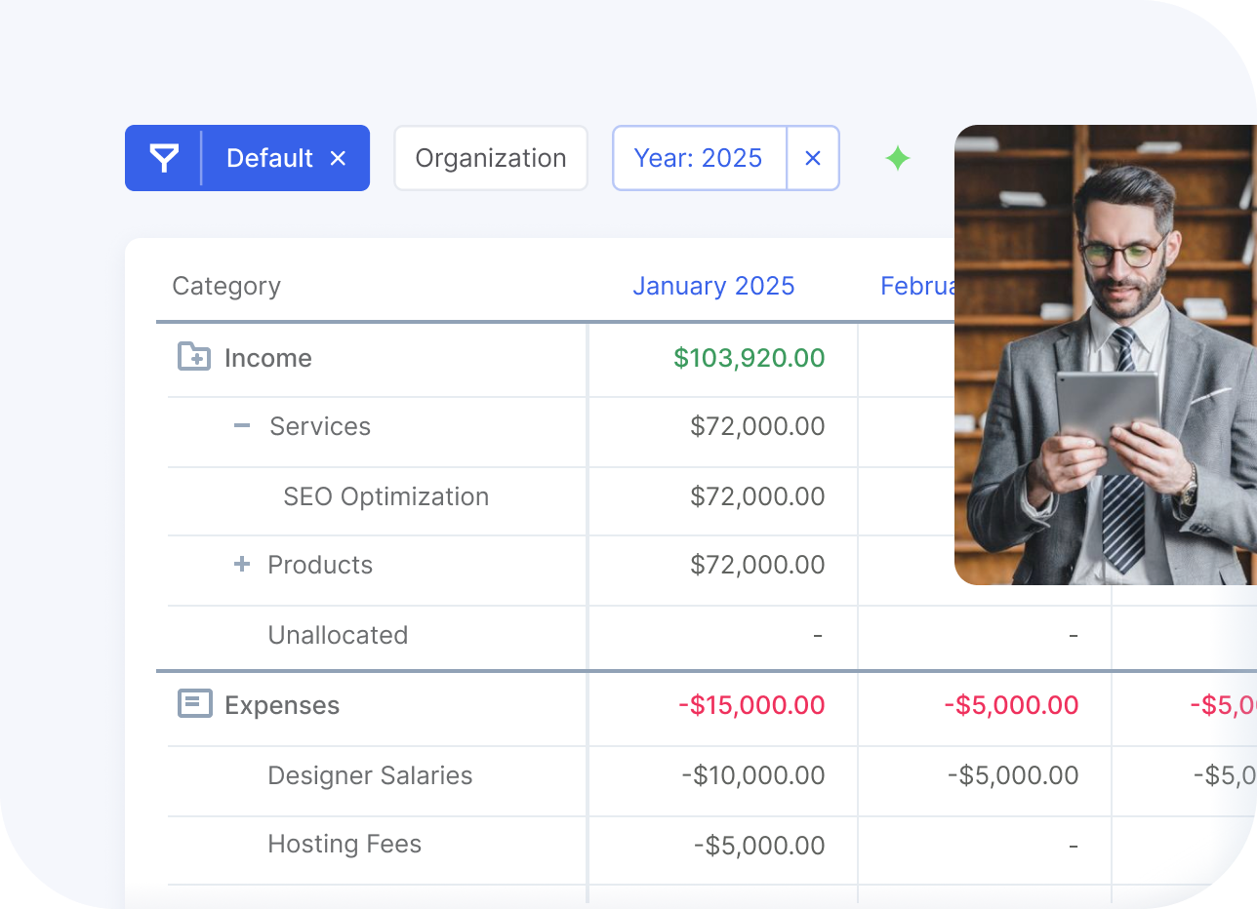Open the Designer Salaries row

click(x=370, y=775)
